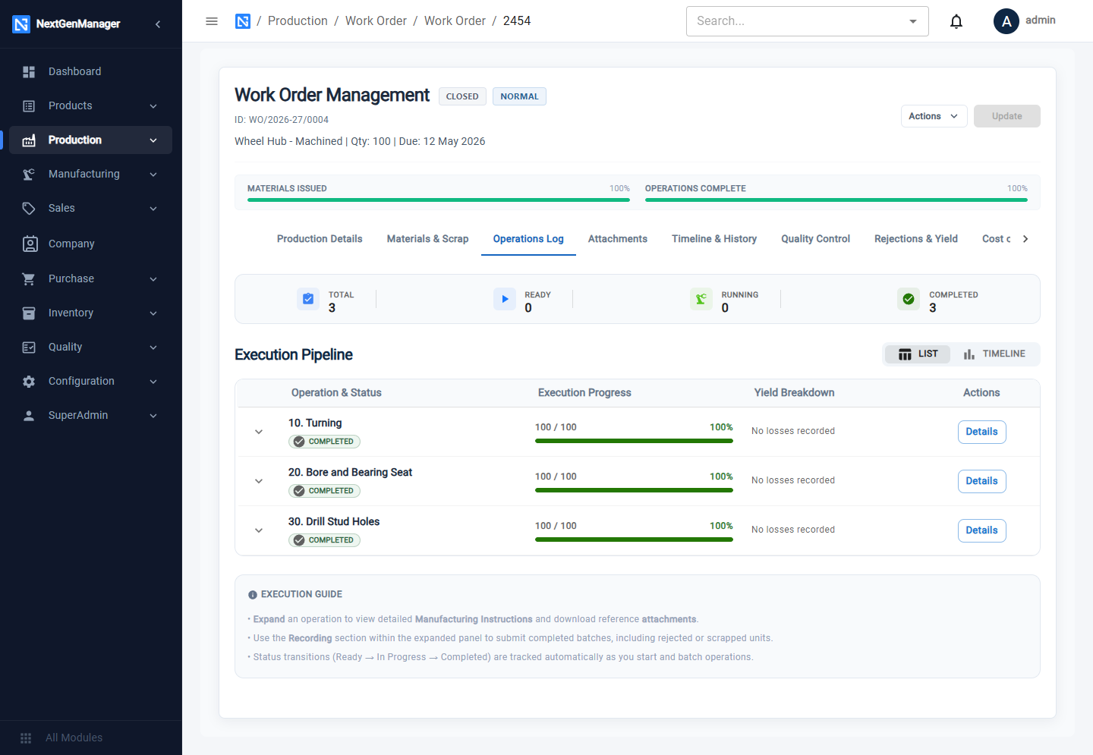Viewport: 1093px width, 755px height.
Task: Click the Update button
Action: pyautogui.click(x=1006, y=116)
